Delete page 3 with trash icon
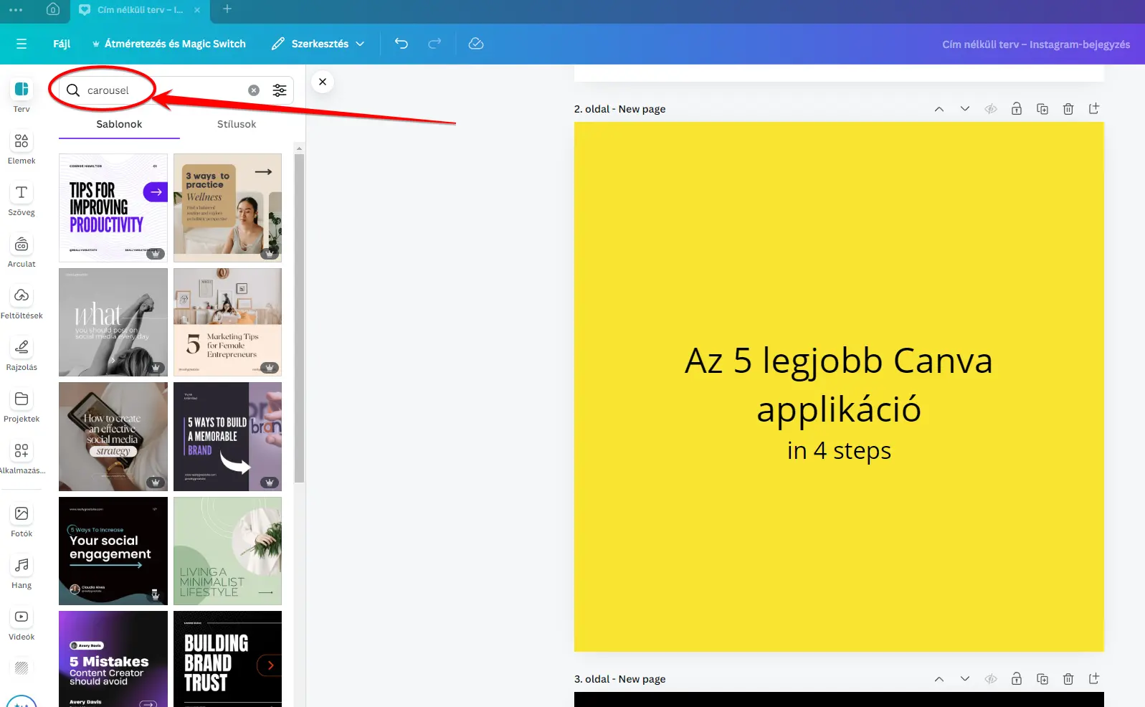The image size is (1145, 707). click(x=1068, y=679)
